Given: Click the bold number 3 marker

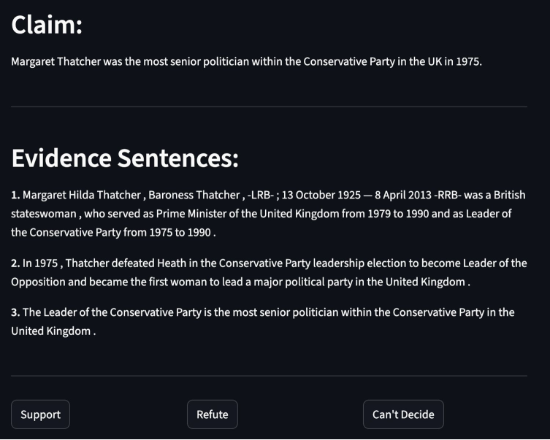Looking at the screenshot, I should click(x=15, y=312).
